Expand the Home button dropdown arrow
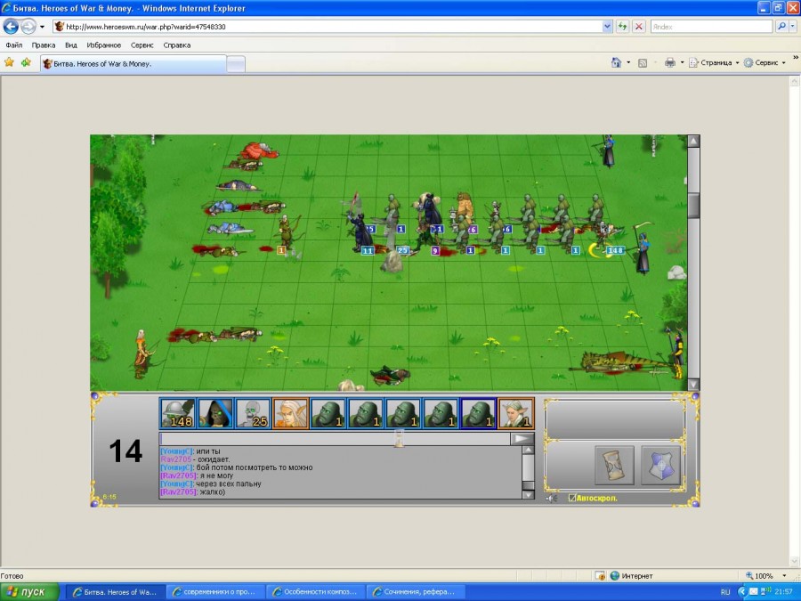This screenshot has height=601, width=801. [x=628, y=63]
